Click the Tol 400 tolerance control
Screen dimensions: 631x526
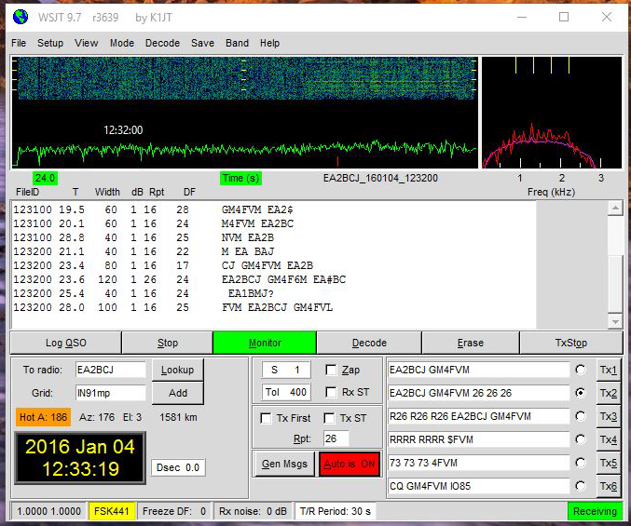coord(286,392)
